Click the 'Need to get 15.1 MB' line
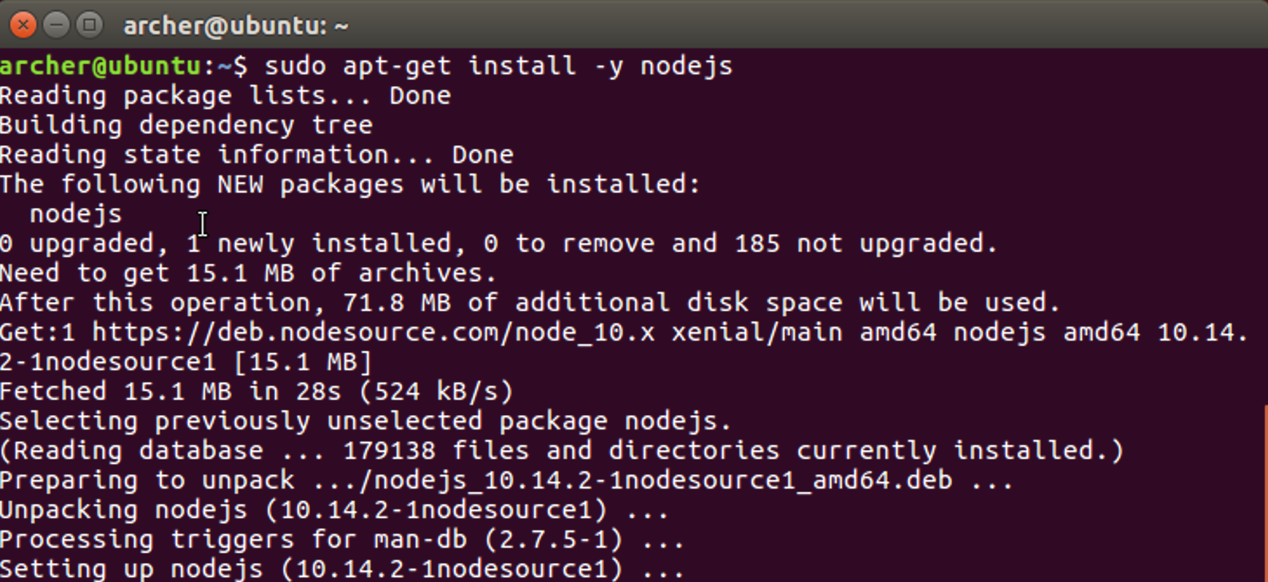The height and width of the screenshot is (582, 1268). [x=248, y=273]
